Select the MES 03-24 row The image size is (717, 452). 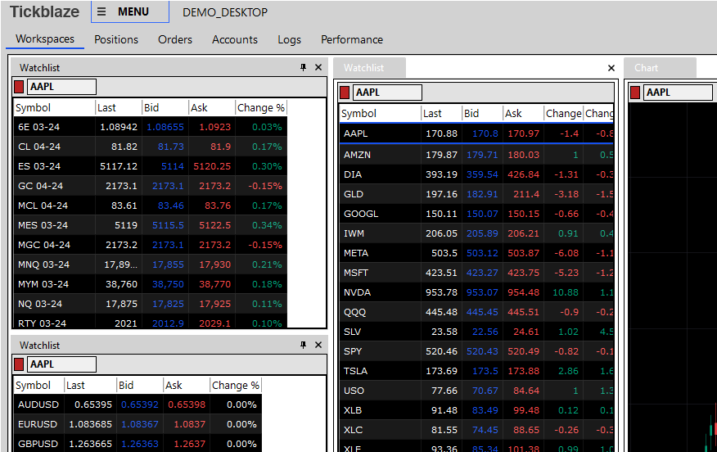pyautogui.click(x=151, y=225)
